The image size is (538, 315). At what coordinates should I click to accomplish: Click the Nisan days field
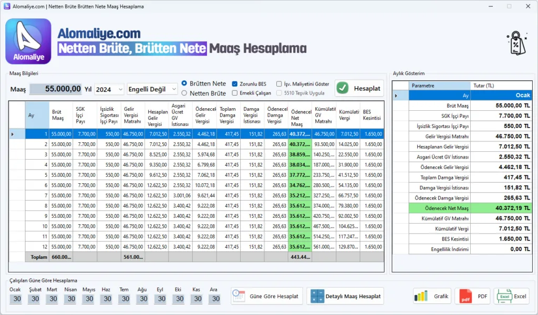tap(71, 299)
